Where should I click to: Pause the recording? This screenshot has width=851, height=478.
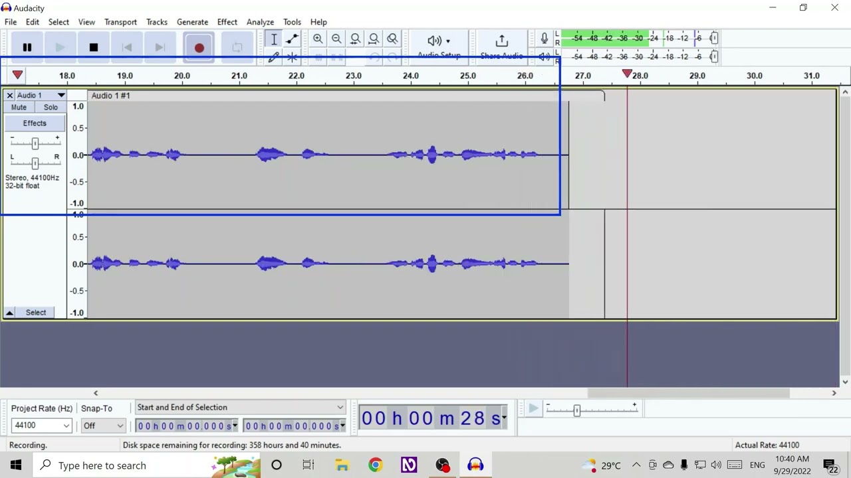27,47
